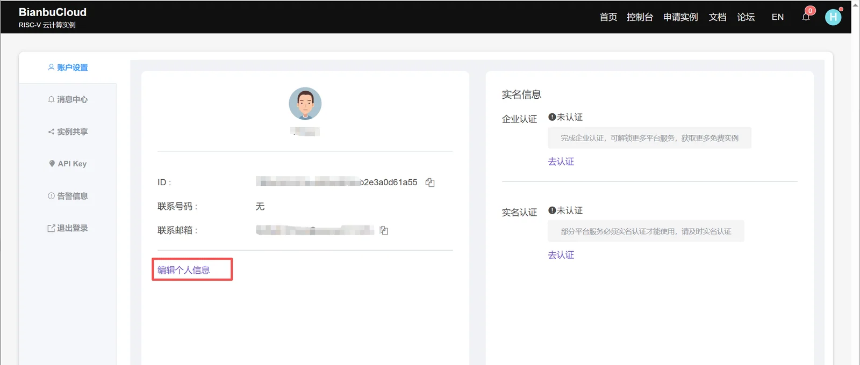Go to 首页 in top navigation

point(608,17)
